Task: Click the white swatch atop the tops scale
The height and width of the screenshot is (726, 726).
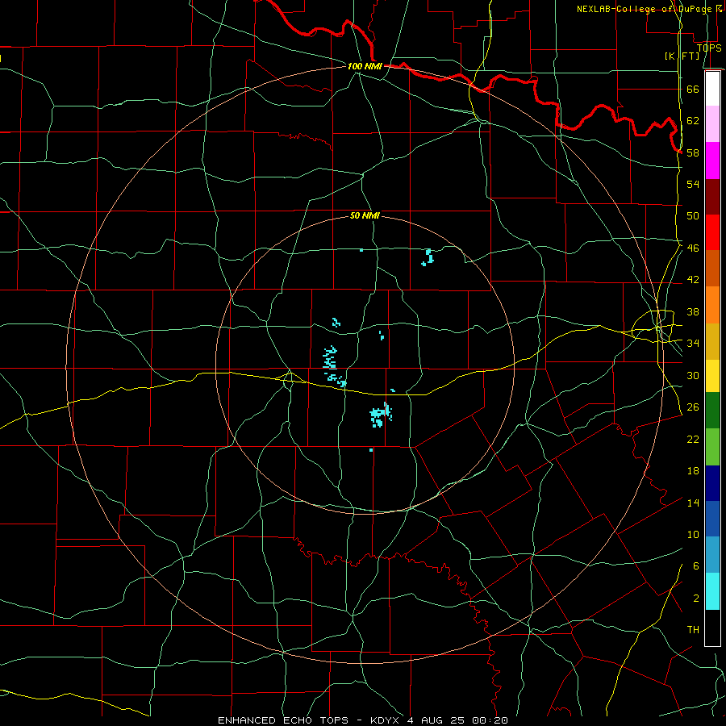Action: [712, 89]
